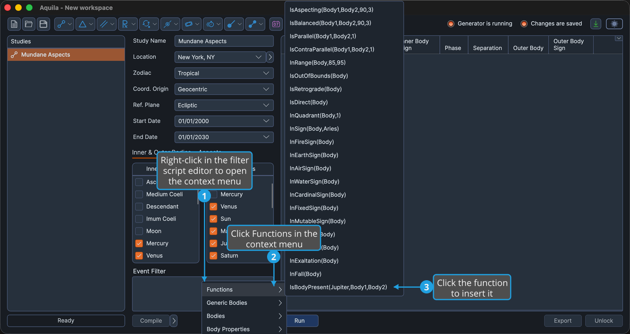The height and width of the screenshot is (334, 630).
Task: Click the Run button
Action: [300, 321]
